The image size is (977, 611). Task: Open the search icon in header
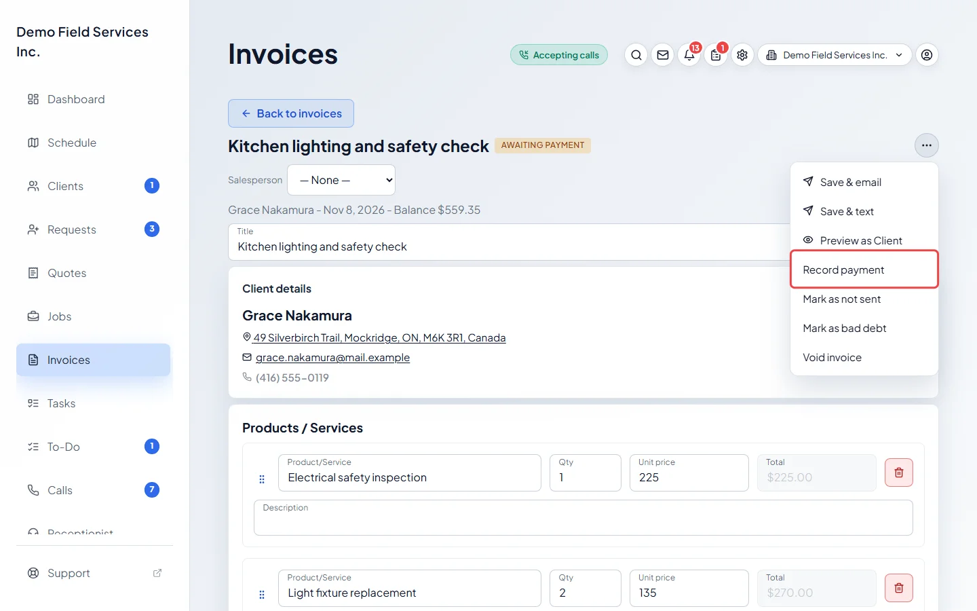click(636, 55)
